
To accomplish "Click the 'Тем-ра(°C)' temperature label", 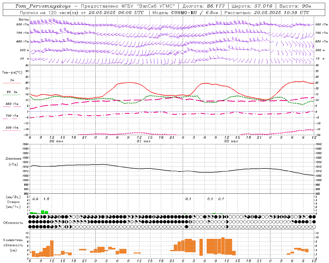I will (x=12, y=73).
